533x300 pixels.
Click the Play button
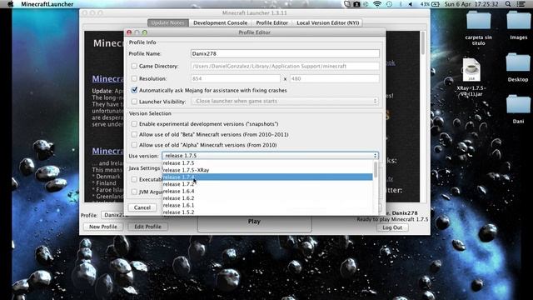pyautogui.click(x=254, y=223)
